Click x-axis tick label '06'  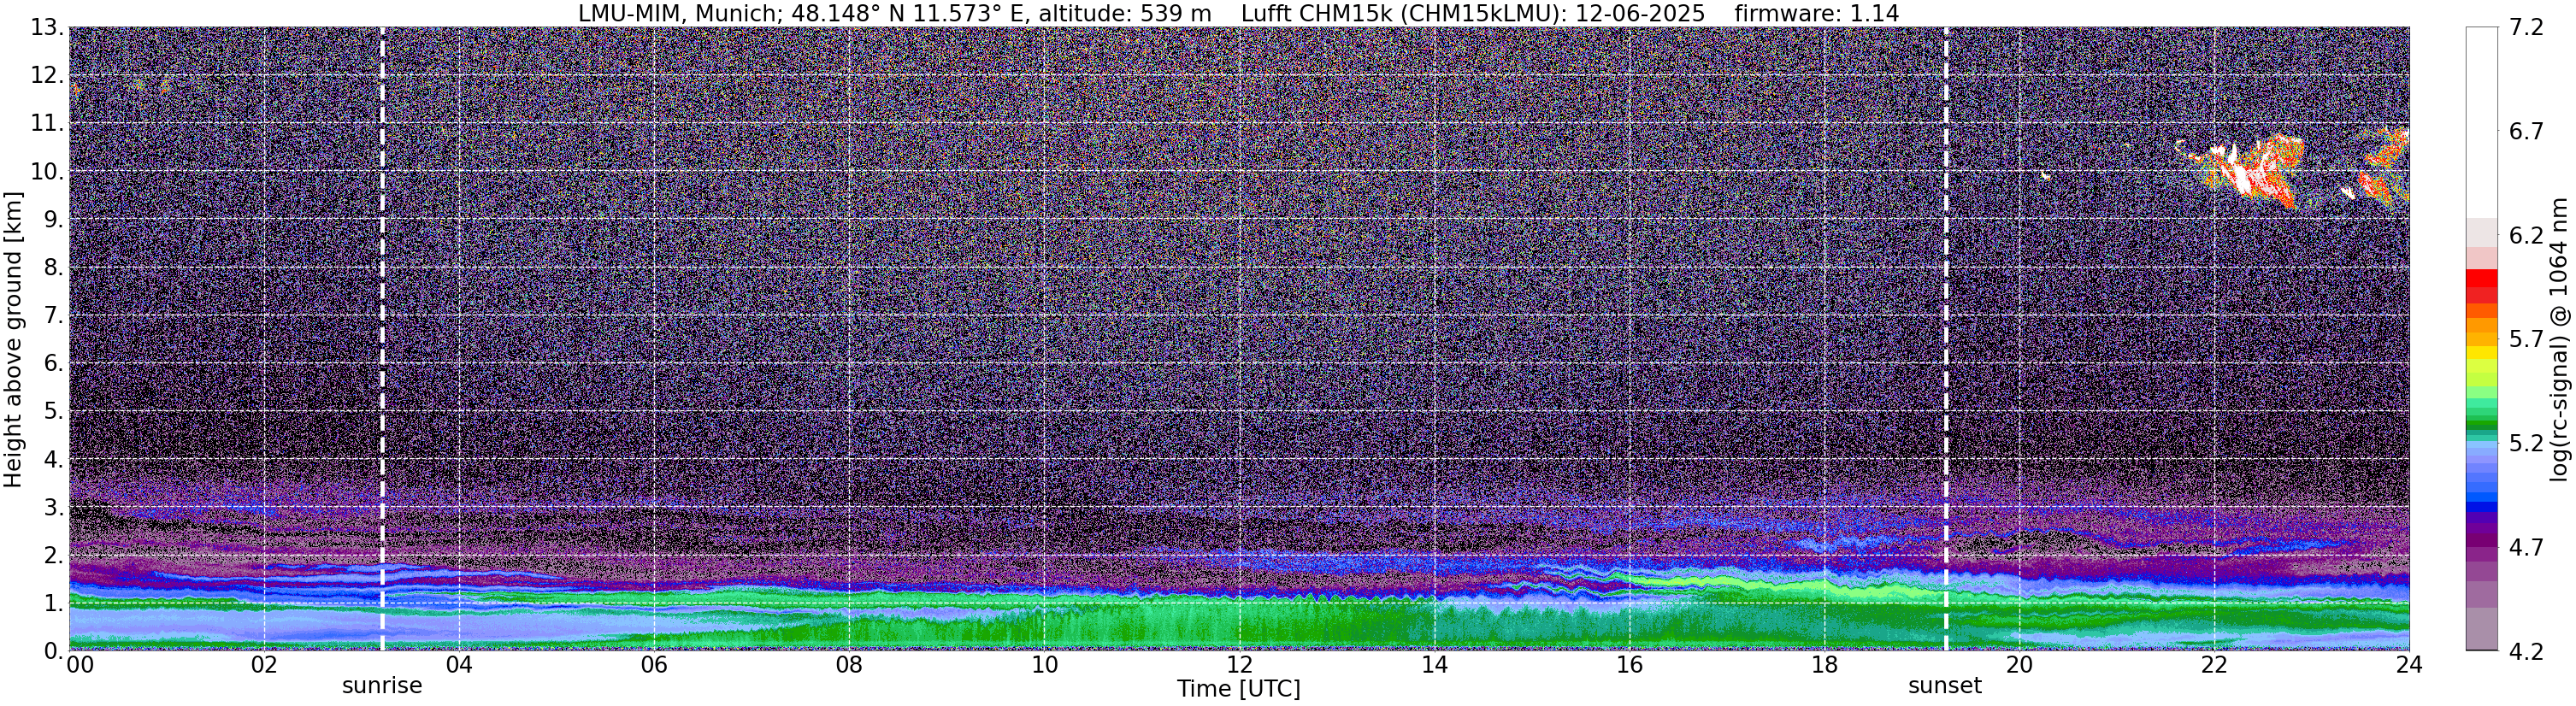(654, 665)
